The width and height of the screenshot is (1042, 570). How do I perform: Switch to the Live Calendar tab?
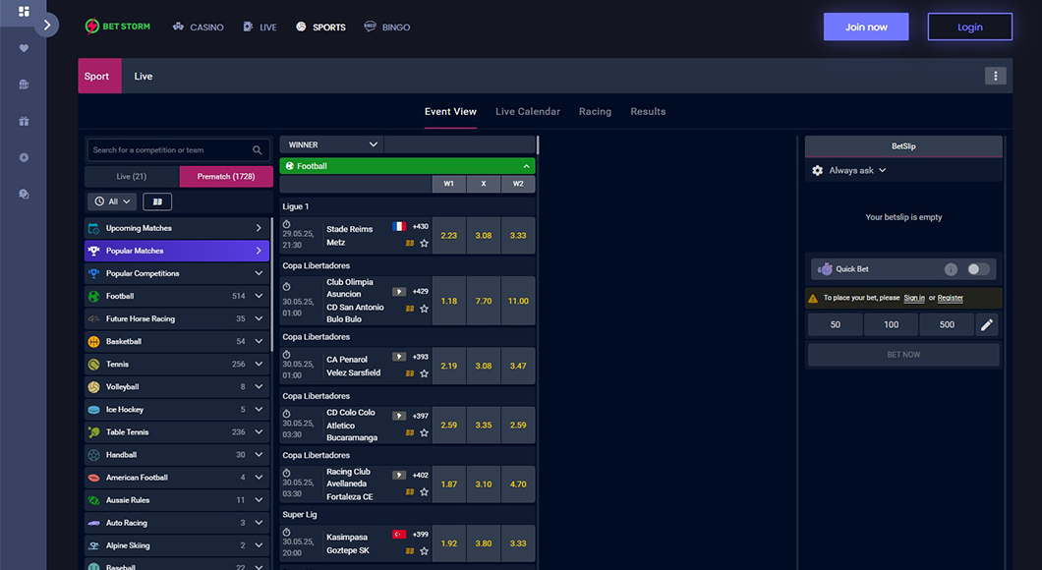point(528,112)
